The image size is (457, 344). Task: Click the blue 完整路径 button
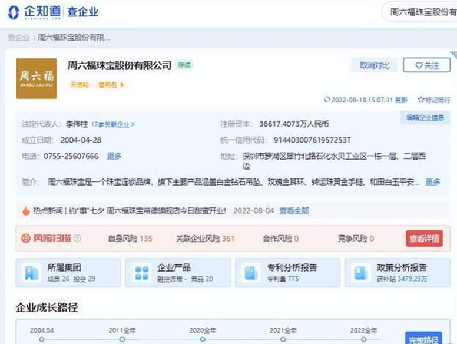(424, 338)
